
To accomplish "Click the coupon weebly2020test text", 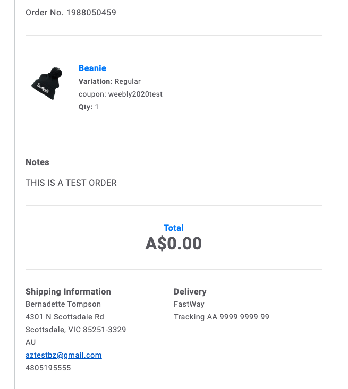I will pos(121,94).
